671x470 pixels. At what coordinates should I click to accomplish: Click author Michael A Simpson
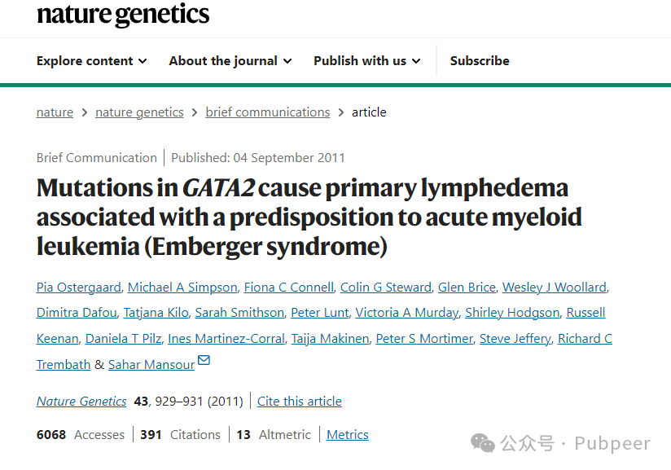pos(182,288)
